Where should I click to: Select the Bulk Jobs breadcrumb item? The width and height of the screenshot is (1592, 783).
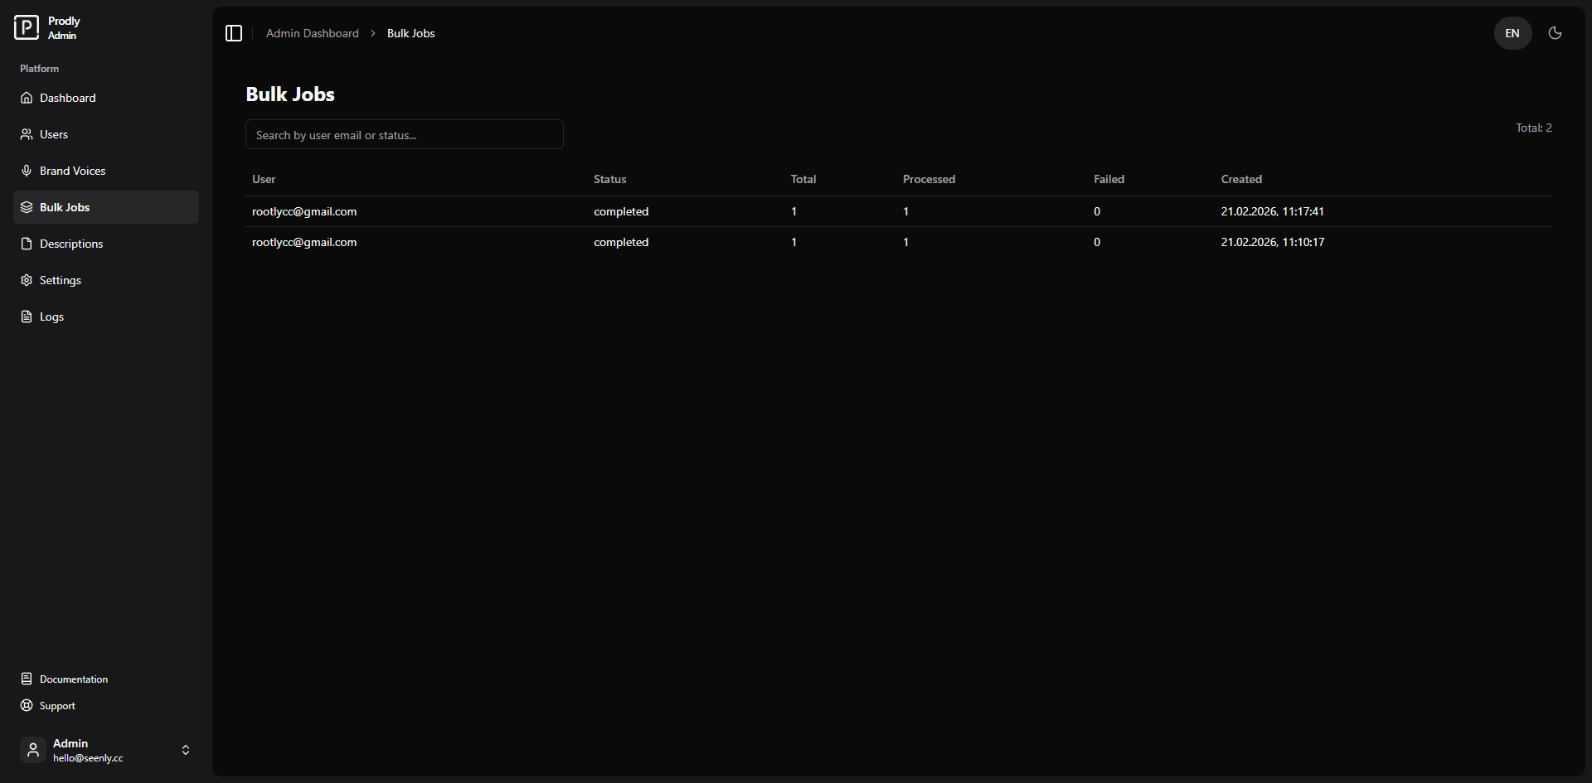[x=410, y=33]
